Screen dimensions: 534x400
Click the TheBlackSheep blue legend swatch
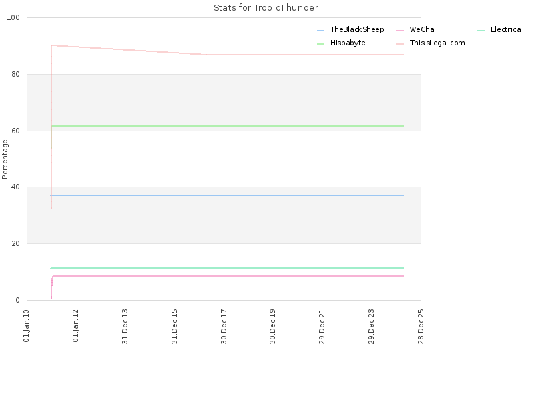tap(320, 31)
